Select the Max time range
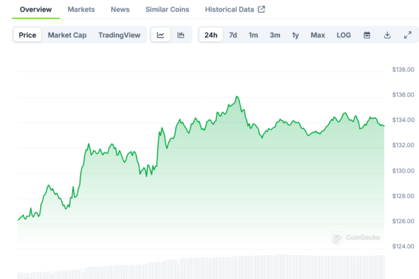This screenshot has height=279, width=419. coord(317,35)
